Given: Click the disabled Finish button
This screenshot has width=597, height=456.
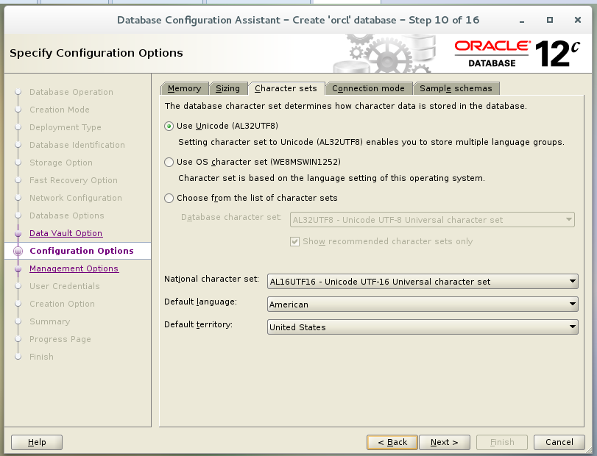Looking at the screenshot, I should click(x=502, y=442).
